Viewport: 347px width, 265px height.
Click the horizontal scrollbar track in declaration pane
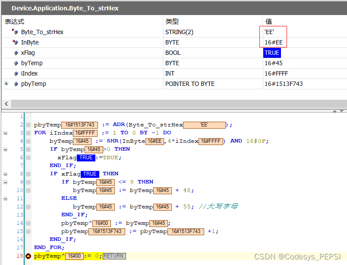click(179, 104)
